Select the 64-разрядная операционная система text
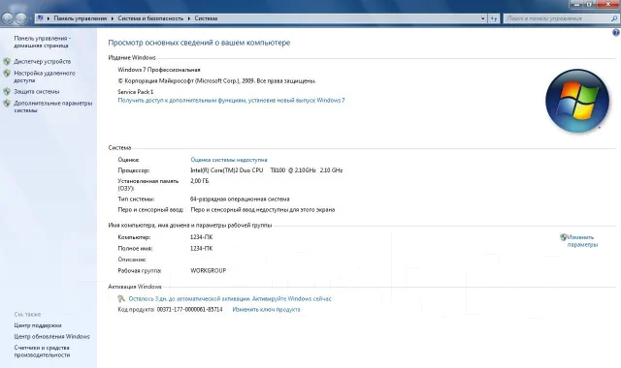 click(x=240, y=199)
